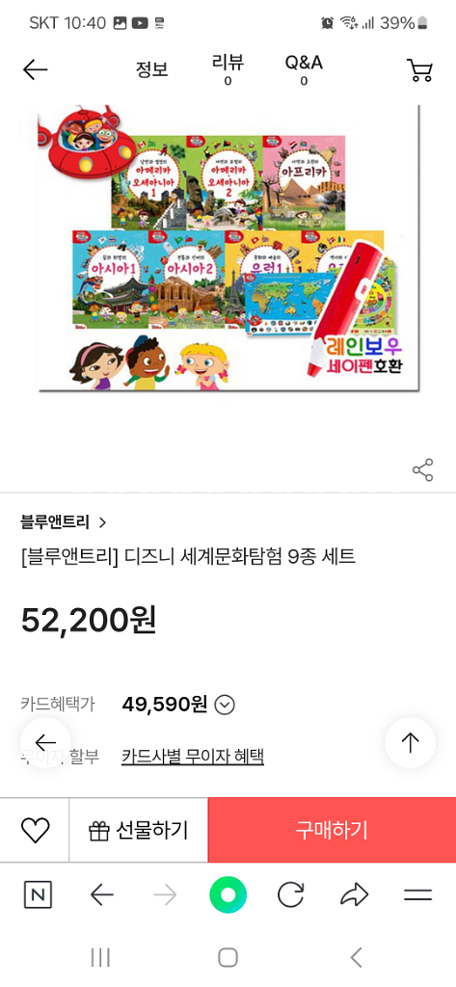Tap the browser share arrow icon

[x=355, y=894]
